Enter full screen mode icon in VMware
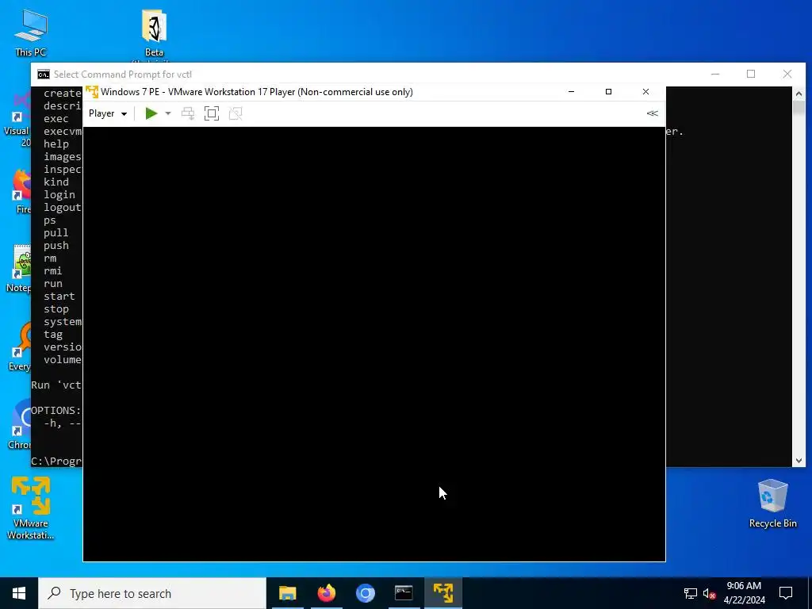This screenshot has height=609, width=812. coord(212,113)
